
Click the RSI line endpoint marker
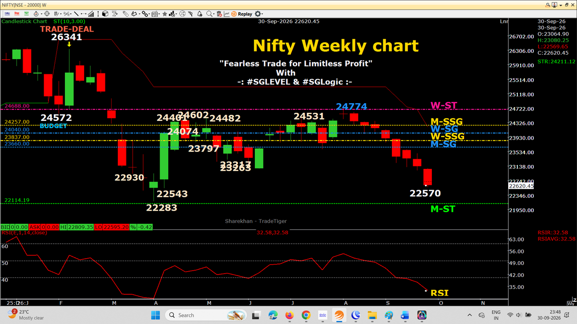tap(426, 290)
